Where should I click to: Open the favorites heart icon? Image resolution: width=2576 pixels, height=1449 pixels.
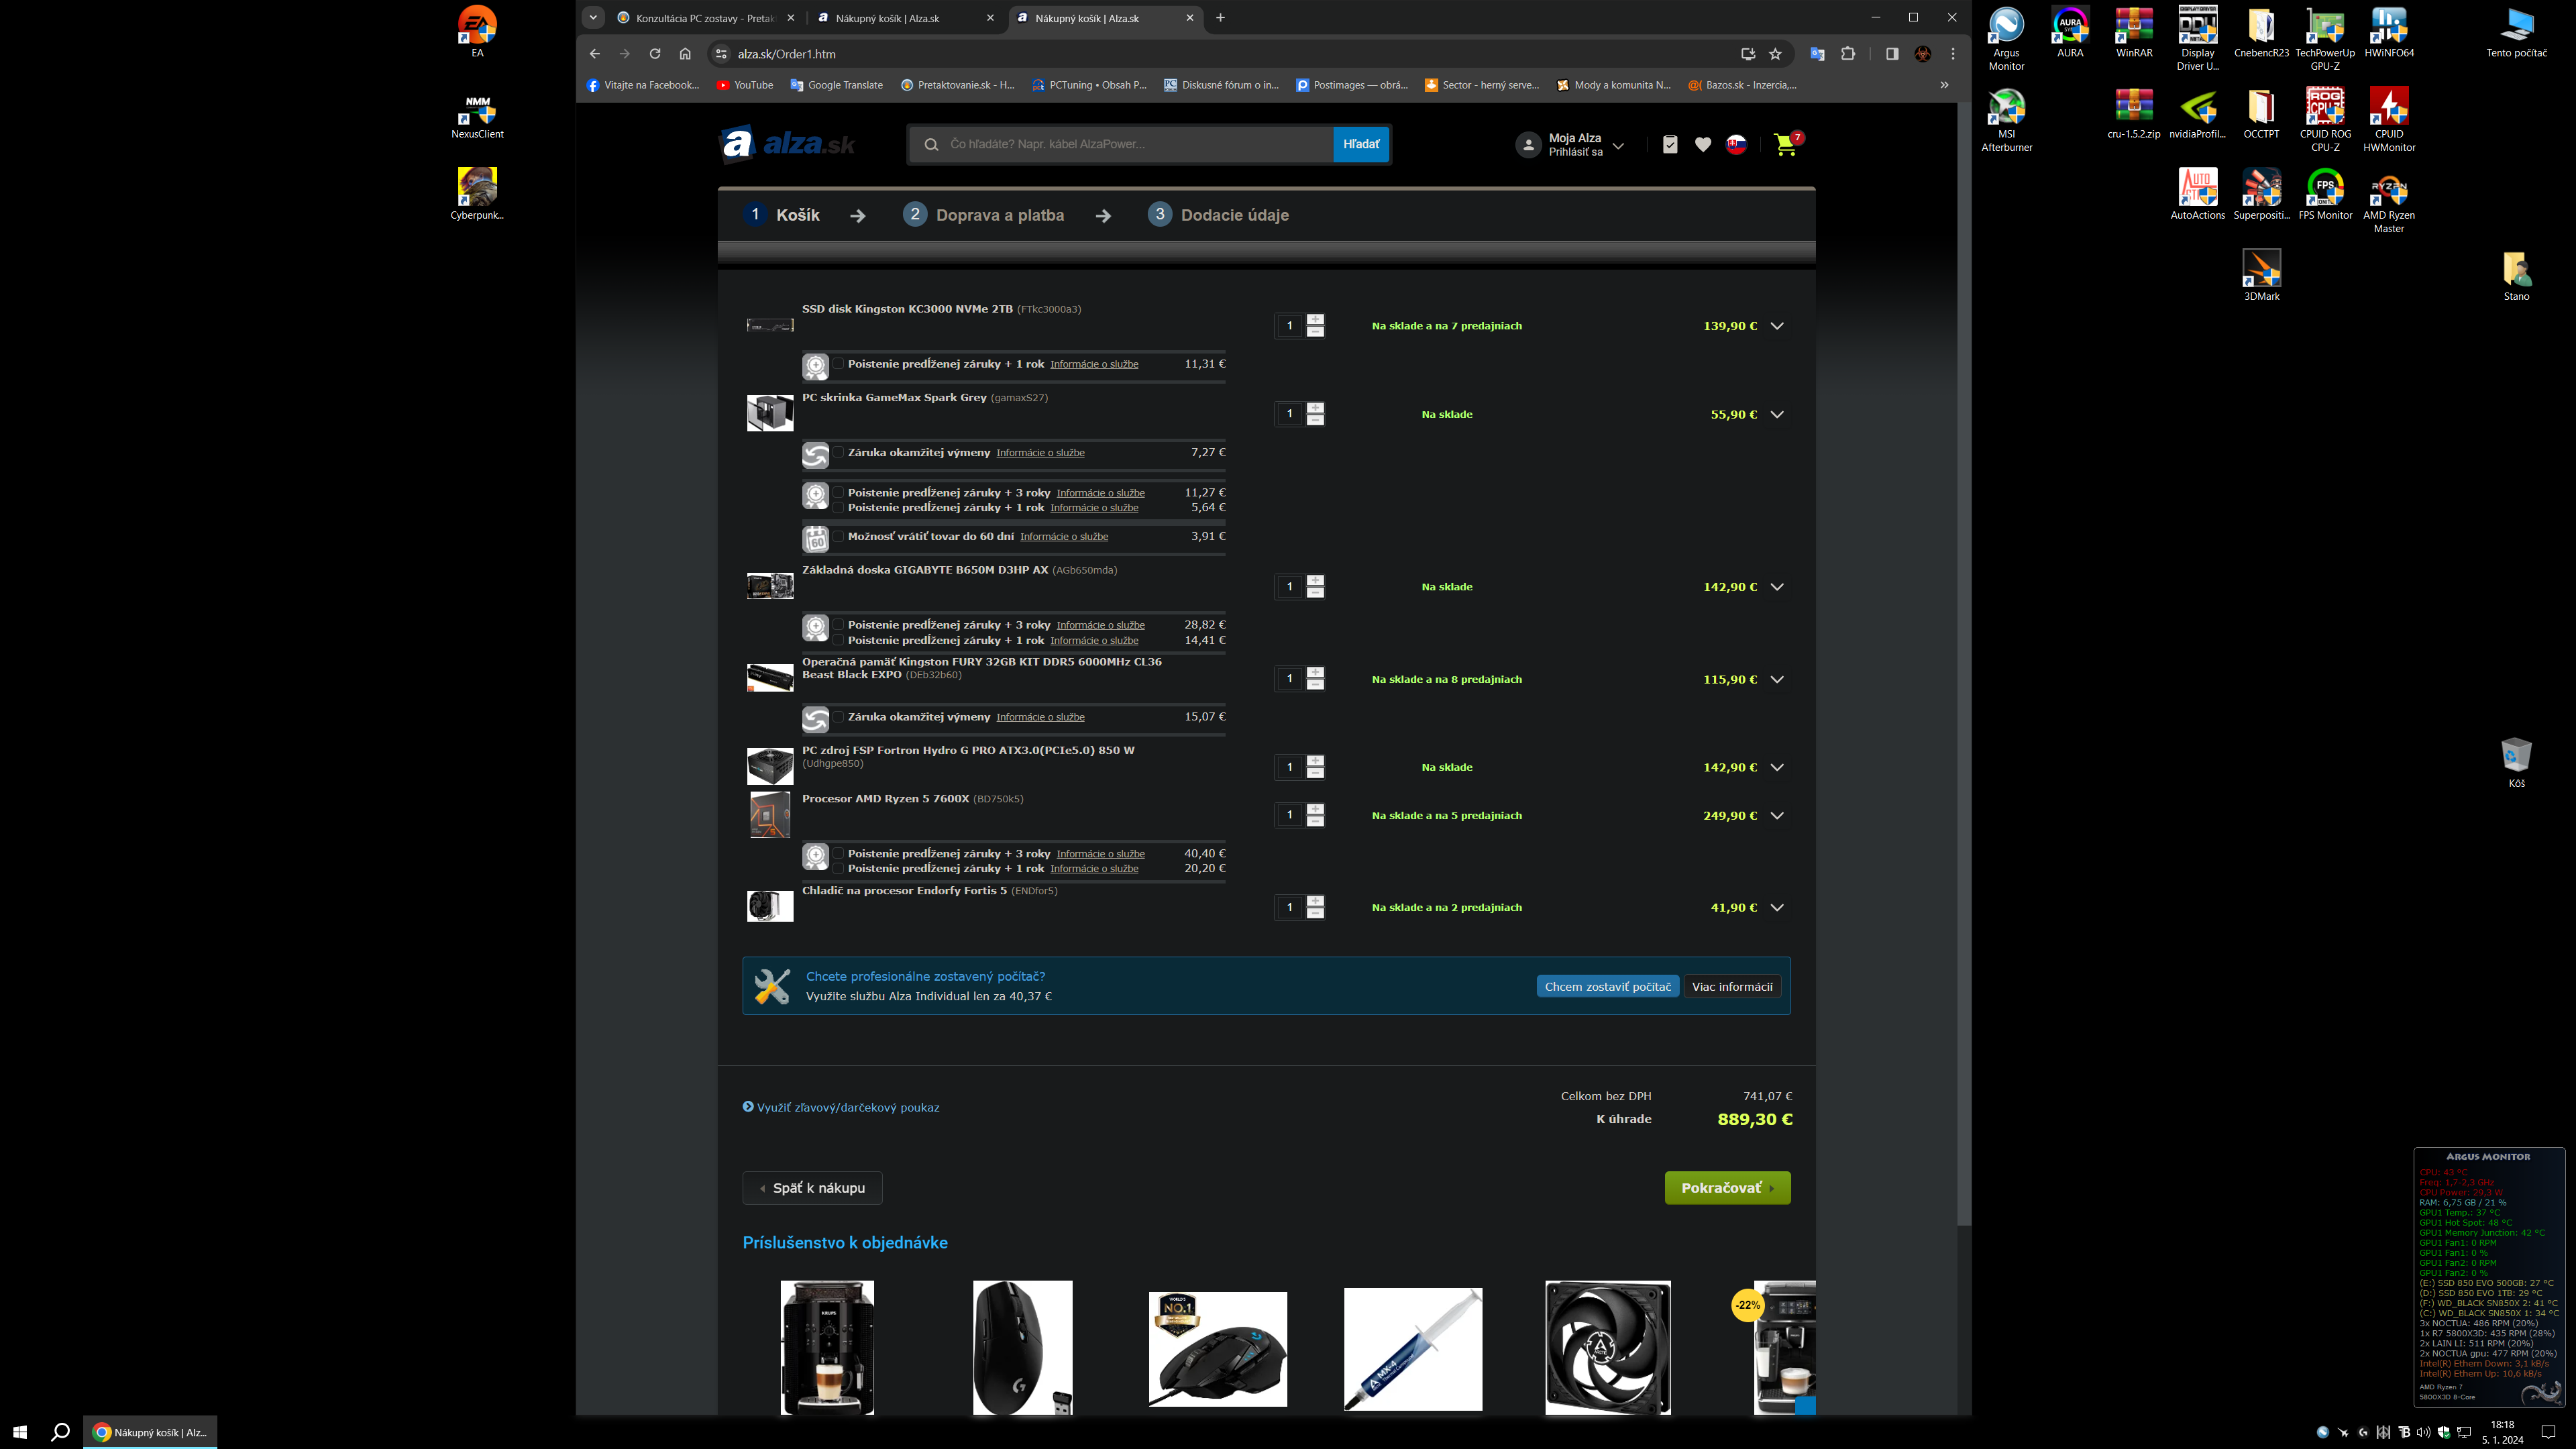pos(1703,145)
